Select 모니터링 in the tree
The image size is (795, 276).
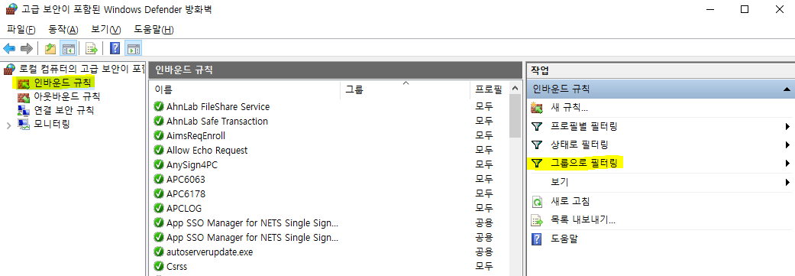[51, 124]
